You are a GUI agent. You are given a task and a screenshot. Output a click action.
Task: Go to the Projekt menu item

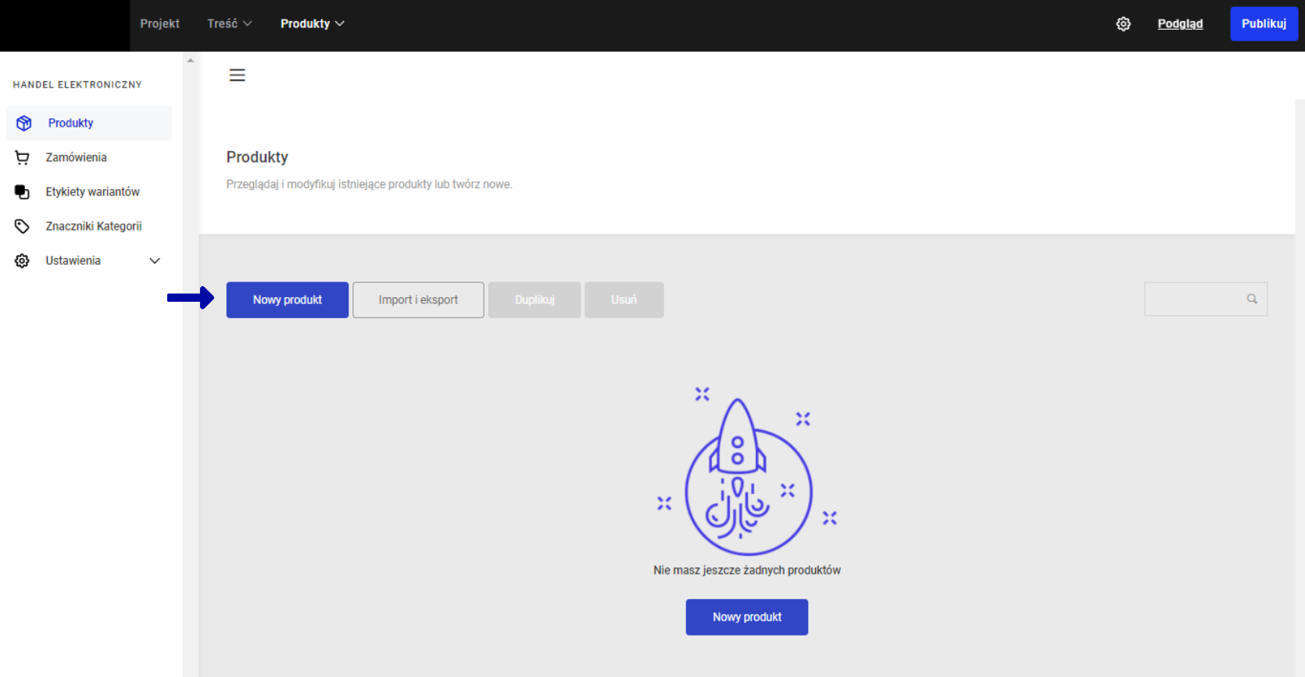pyautogui.click(x=159, y=24)
